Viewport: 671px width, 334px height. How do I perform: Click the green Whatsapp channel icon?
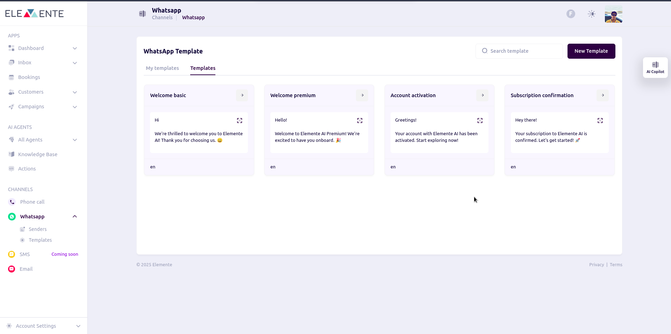pyautogui.click(x=12, y=217)
